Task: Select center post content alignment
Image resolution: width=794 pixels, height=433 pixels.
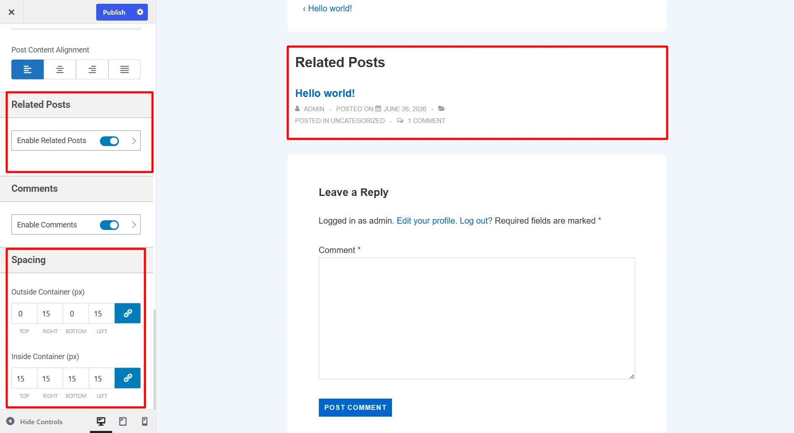Action: pyautogui.click(x=60, y=70)
